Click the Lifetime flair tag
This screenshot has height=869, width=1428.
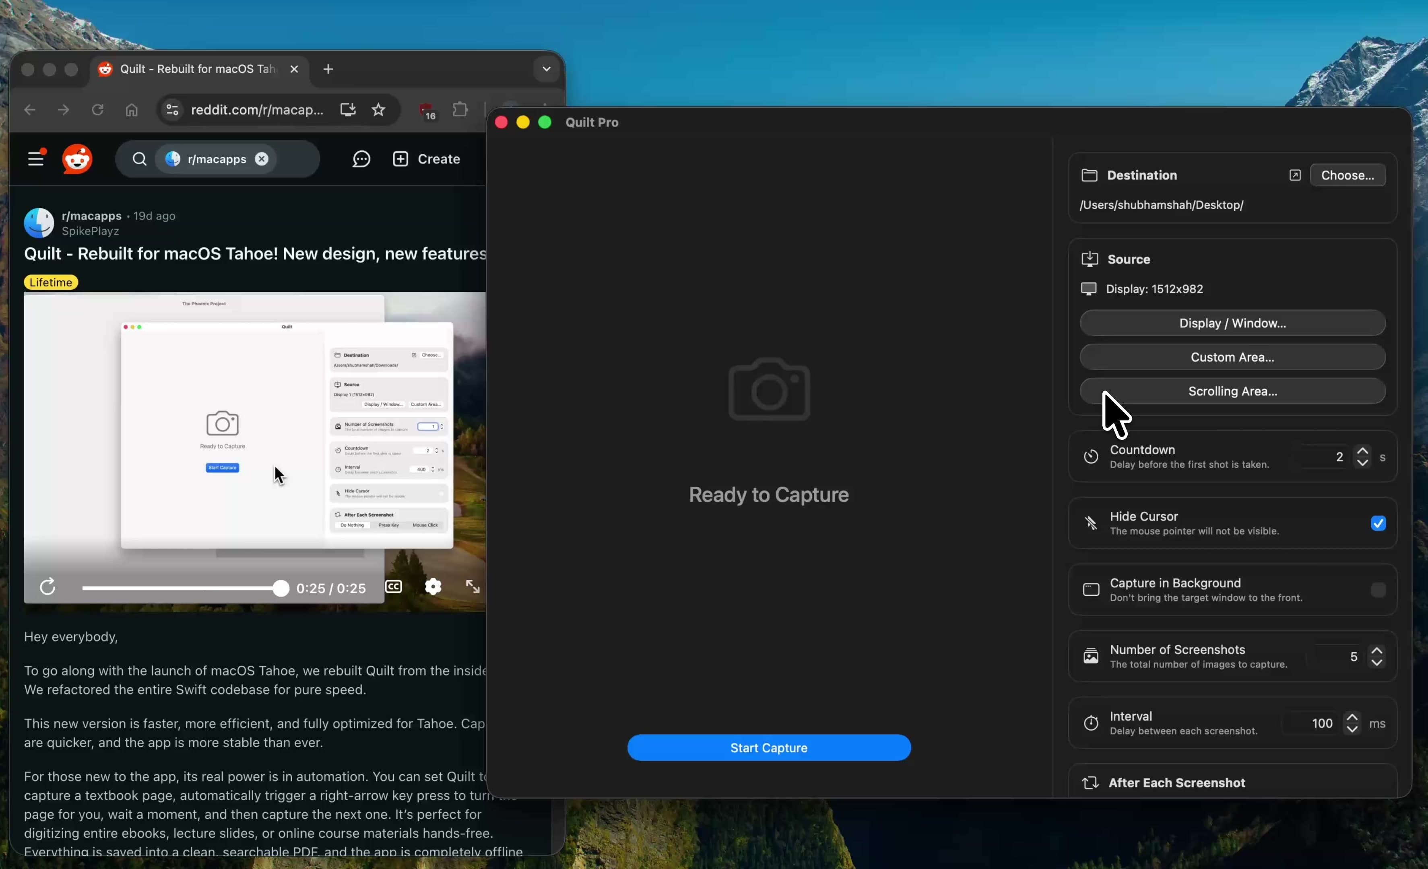51,282
